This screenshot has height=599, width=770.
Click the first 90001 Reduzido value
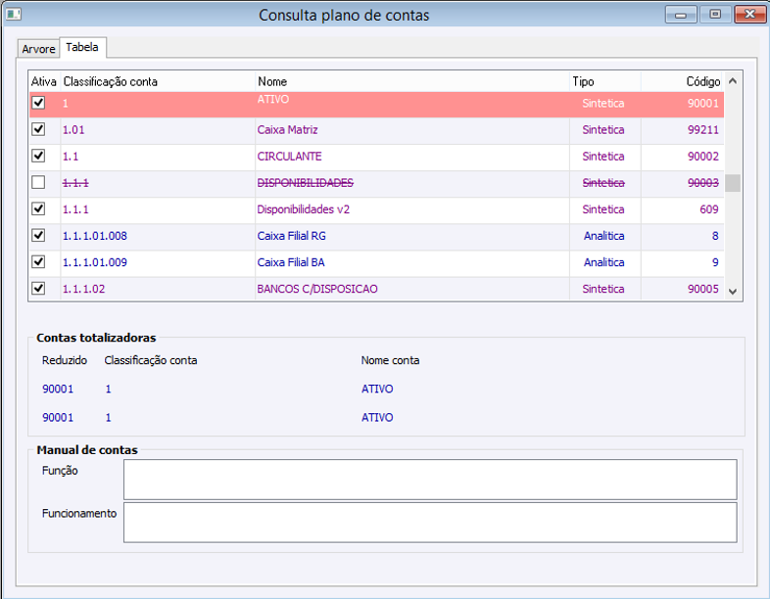58,389
